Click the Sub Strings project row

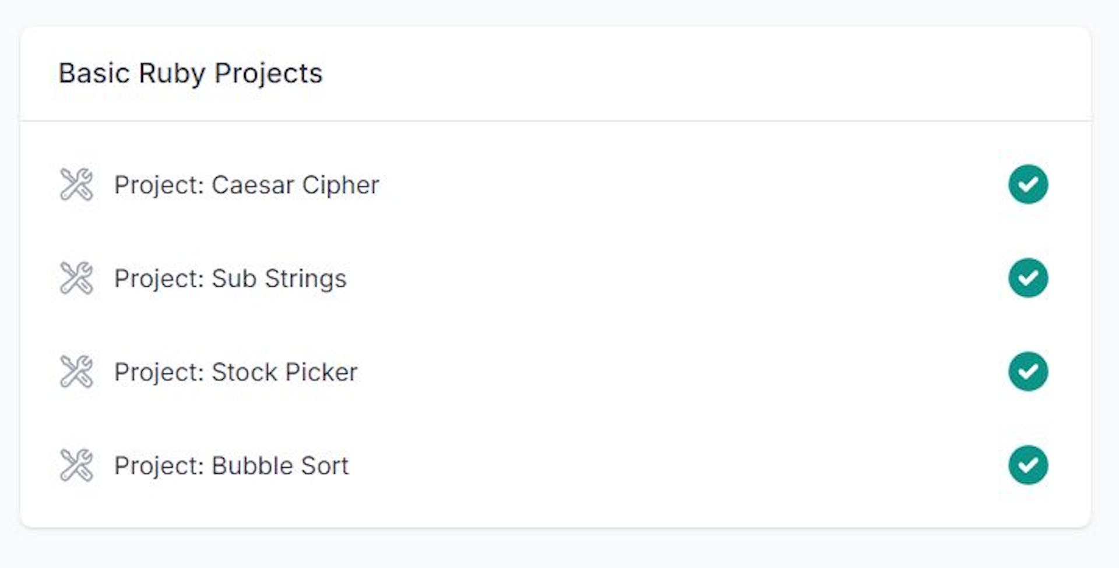point(525,278)
